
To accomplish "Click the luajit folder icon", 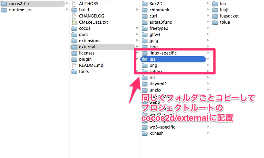I will [x=215, y=10].
